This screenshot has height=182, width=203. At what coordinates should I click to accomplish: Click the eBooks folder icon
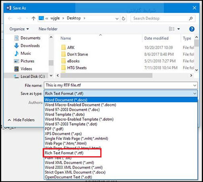(63, 61)
